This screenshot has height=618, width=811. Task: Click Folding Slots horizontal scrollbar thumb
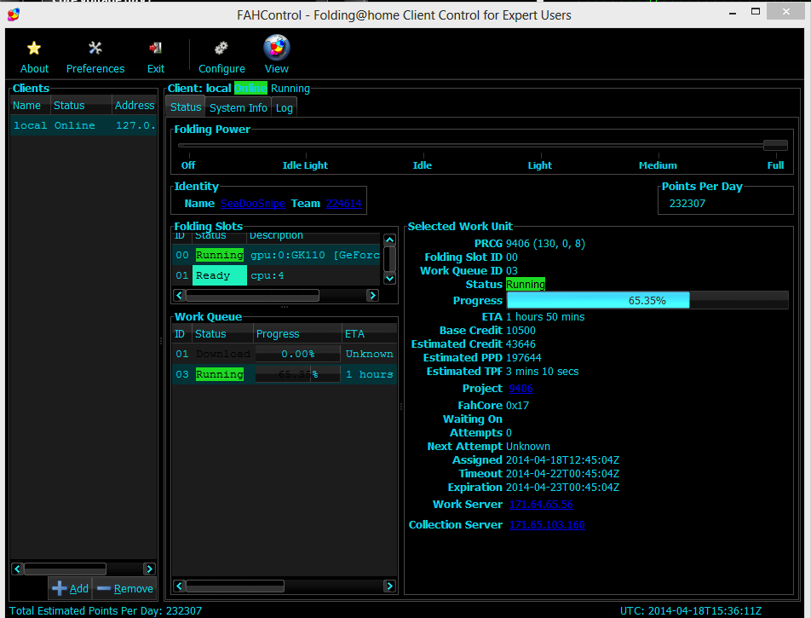(252, 295)
